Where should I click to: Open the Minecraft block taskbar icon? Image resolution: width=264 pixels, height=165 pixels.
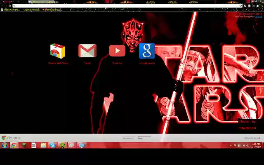pyautogui.click(x=24, y=145)
